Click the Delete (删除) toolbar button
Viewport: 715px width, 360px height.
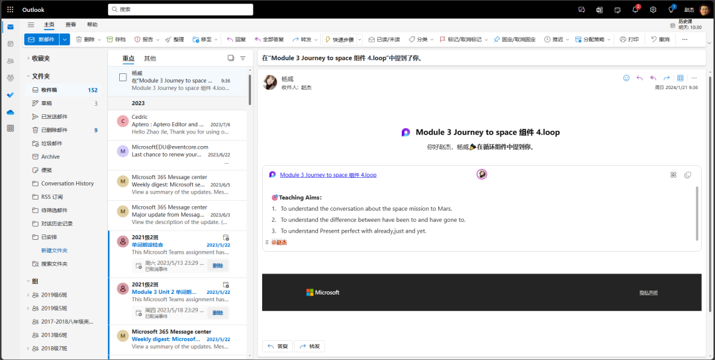tap(85, 40)
